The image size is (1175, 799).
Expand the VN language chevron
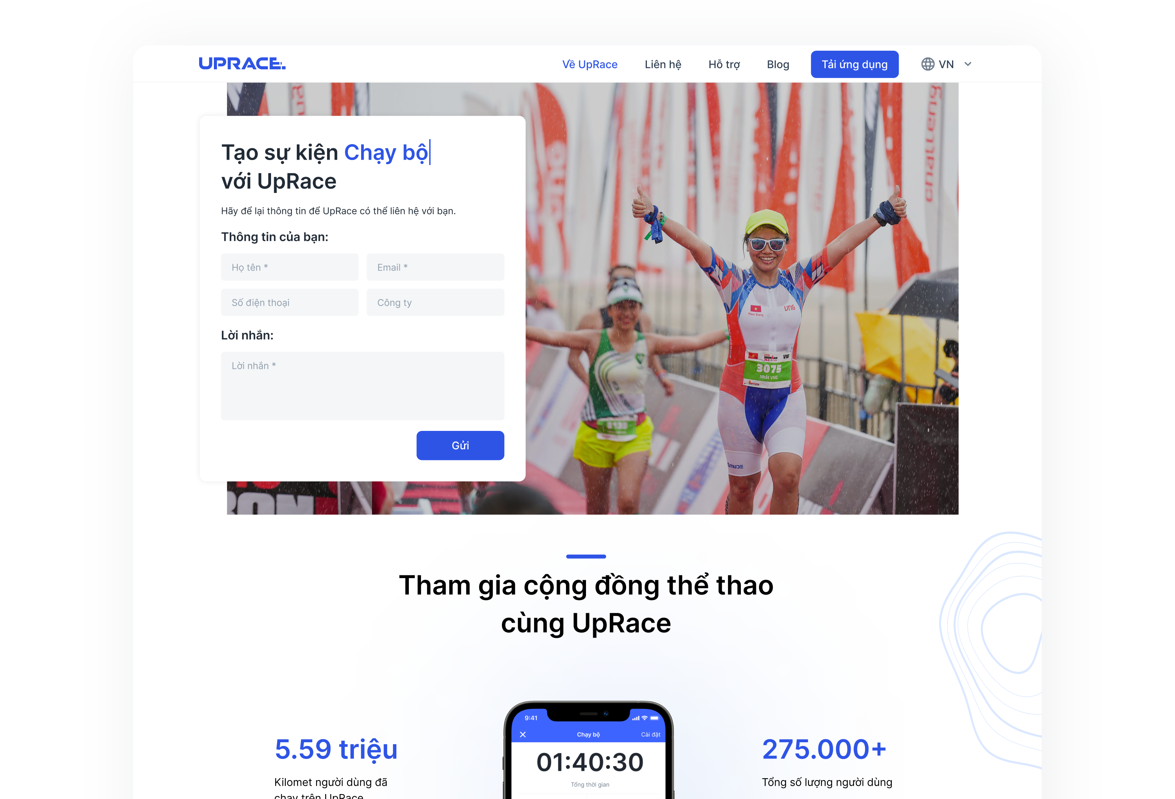968,64
